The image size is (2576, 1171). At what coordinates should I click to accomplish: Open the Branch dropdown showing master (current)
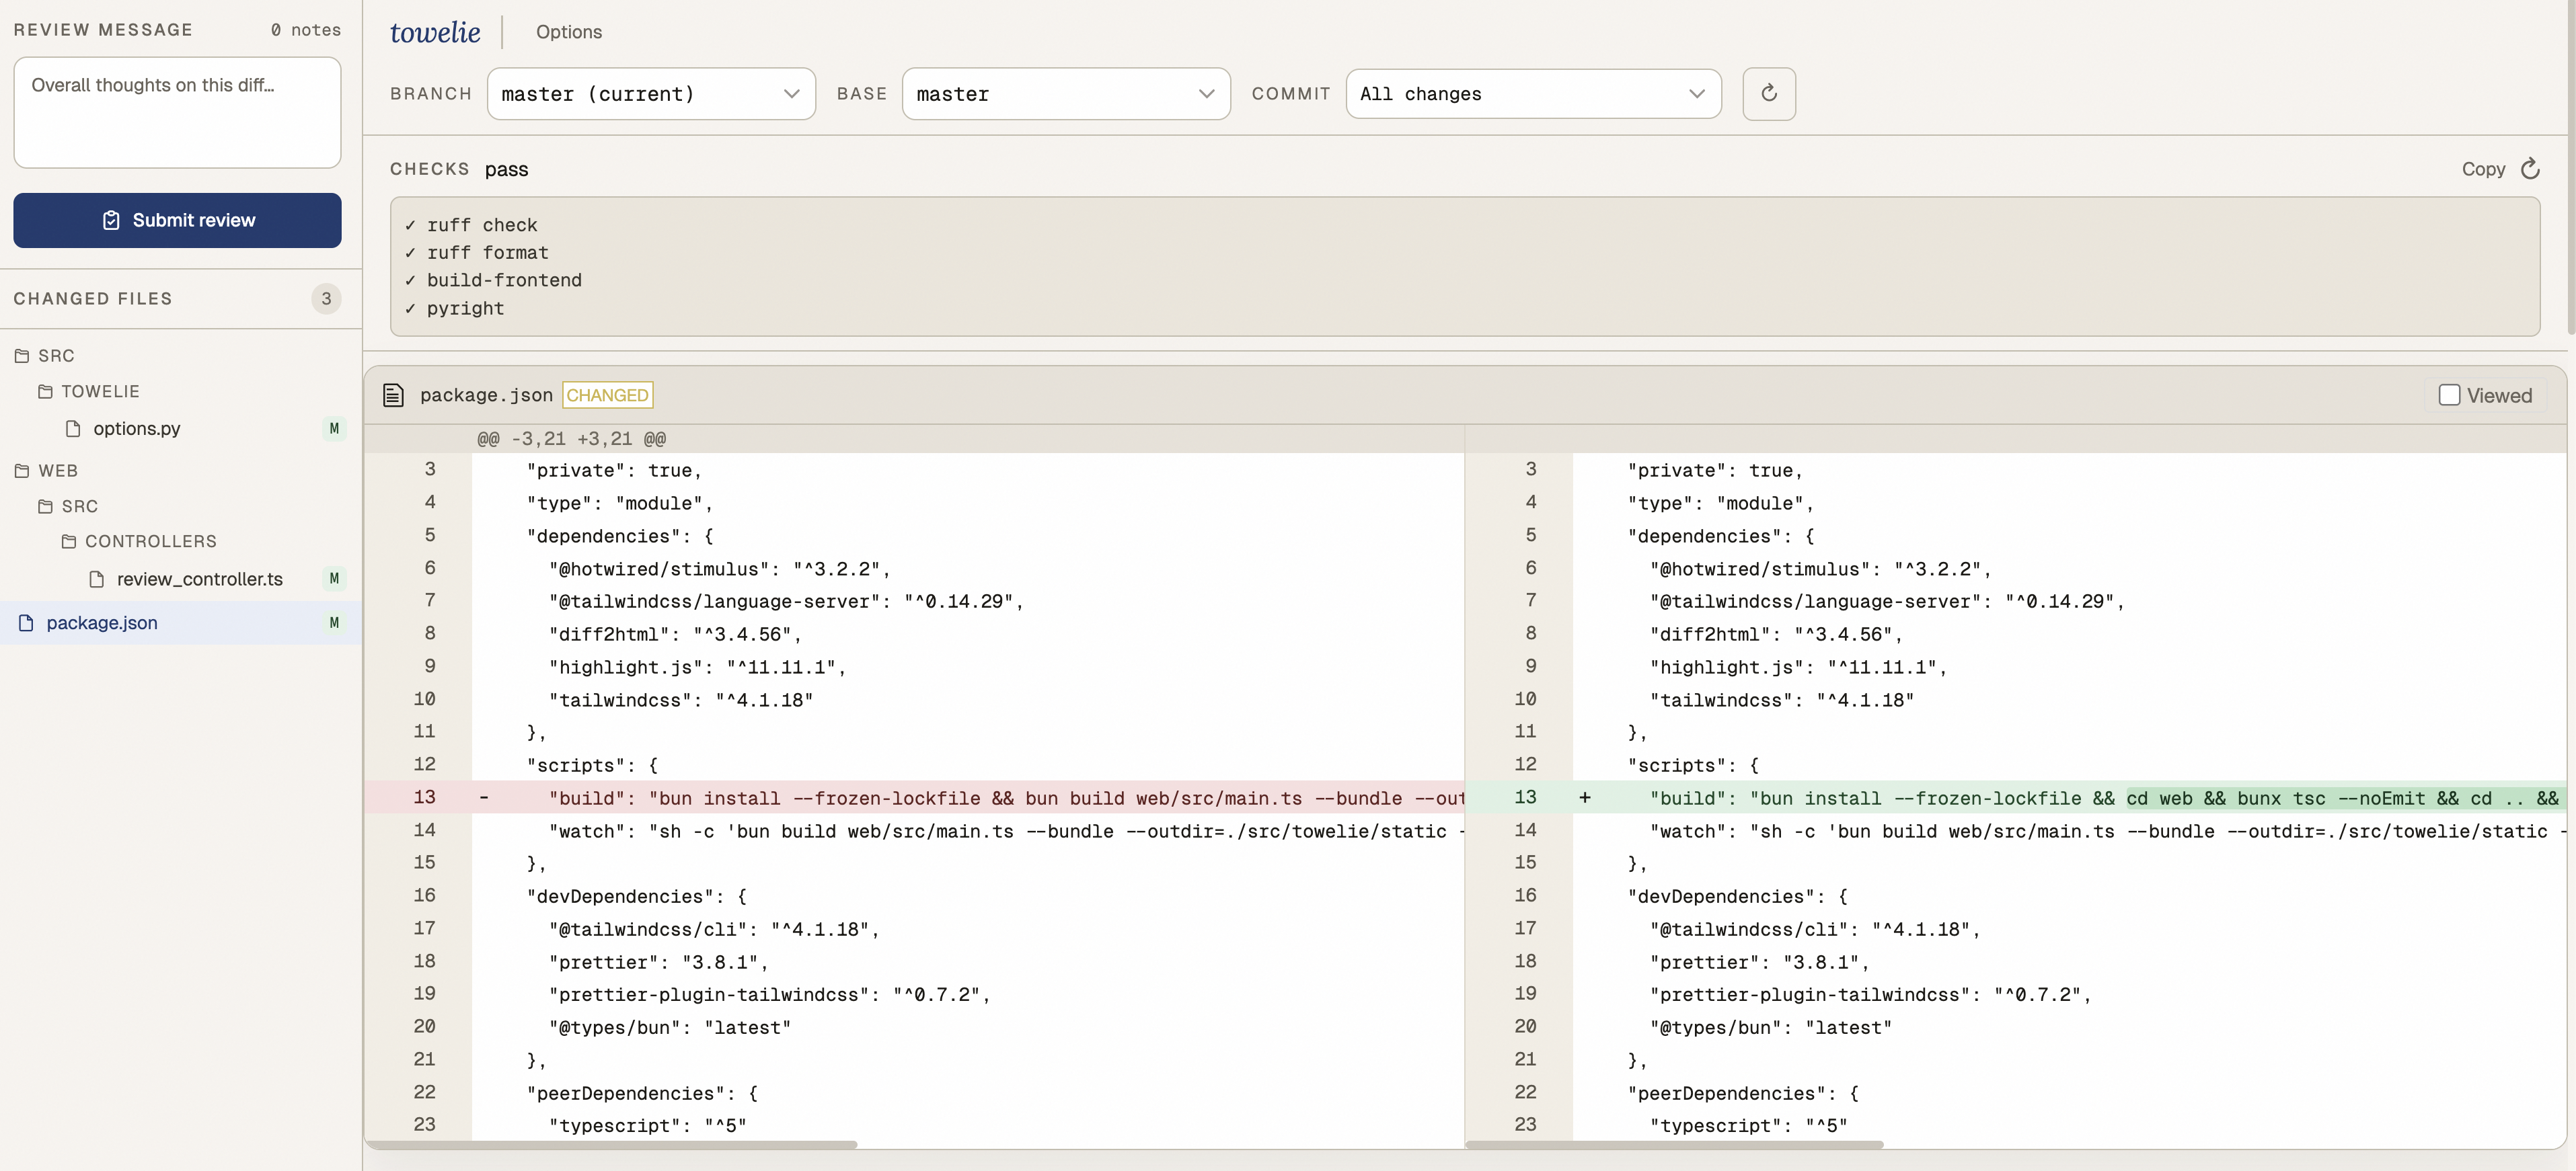[651, 94]
